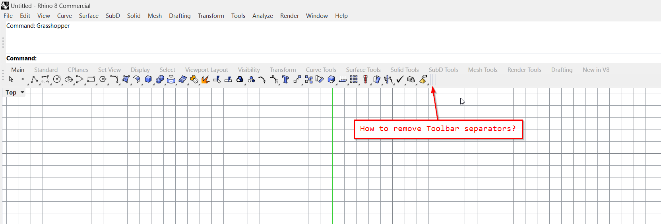
Task: Click the stick-figure with pole icon
Action: [388, 79]
